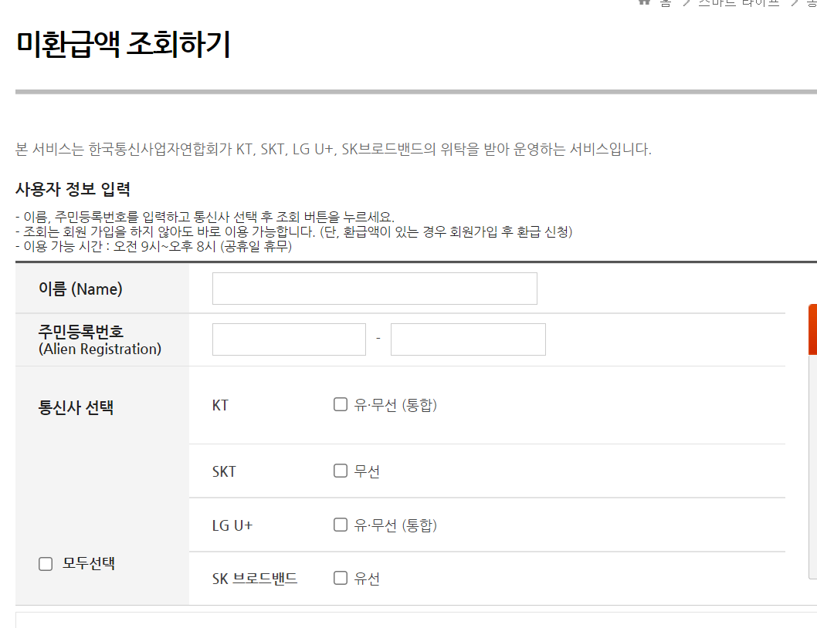817x628 pixels.
Task: Click the SKT carrier label
Action: pos(224,472)
